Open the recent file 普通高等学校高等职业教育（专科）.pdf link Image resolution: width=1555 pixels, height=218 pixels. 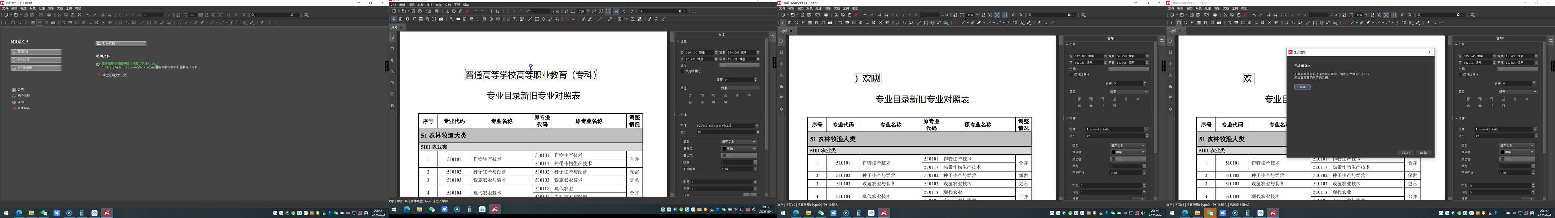tap(129, 63)
